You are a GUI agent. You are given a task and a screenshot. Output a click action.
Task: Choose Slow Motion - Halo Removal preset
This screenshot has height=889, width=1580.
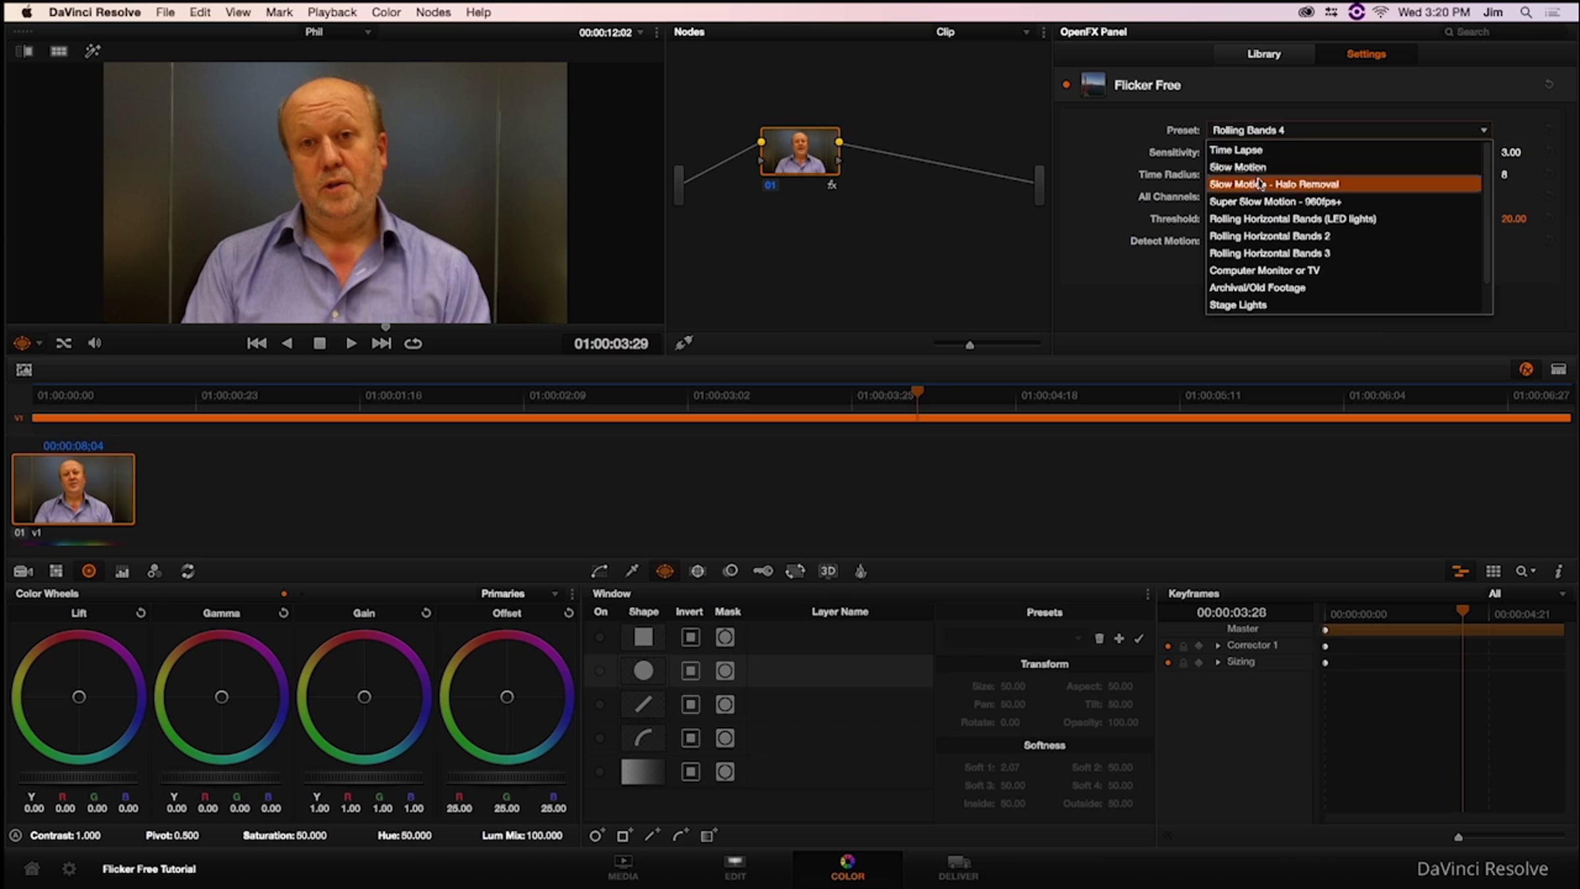pyautogui.click(x=1344, y=184)
